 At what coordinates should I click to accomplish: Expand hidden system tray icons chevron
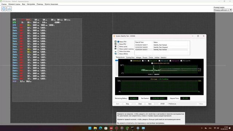[x=202, y=128]
